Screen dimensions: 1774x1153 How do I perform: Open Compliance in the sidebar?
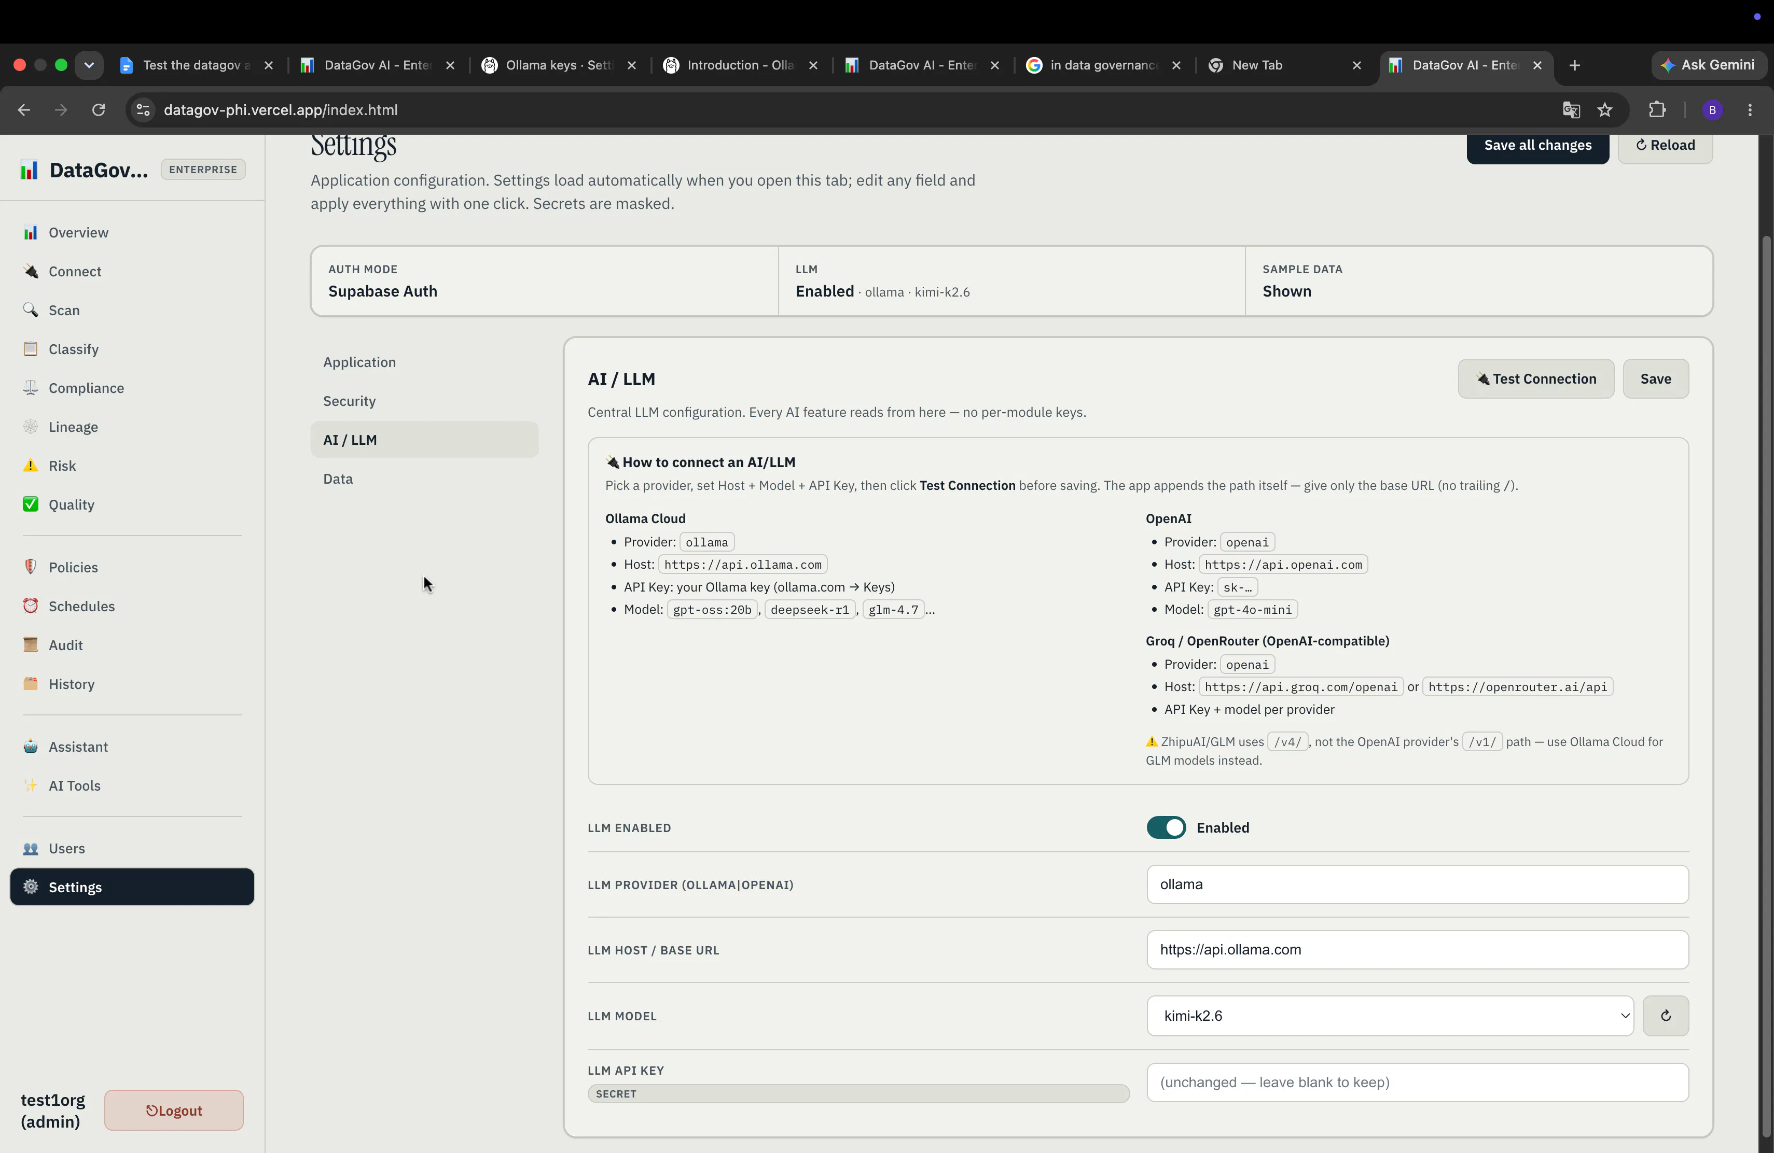[132, 387]
